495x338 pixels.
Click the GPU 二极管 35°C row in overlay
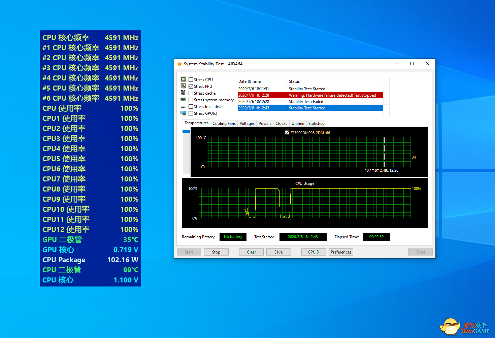point(90,240)
